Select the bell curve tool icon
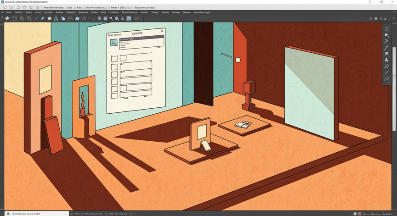This screenshot has width=397, height=216. coord(84,18)
